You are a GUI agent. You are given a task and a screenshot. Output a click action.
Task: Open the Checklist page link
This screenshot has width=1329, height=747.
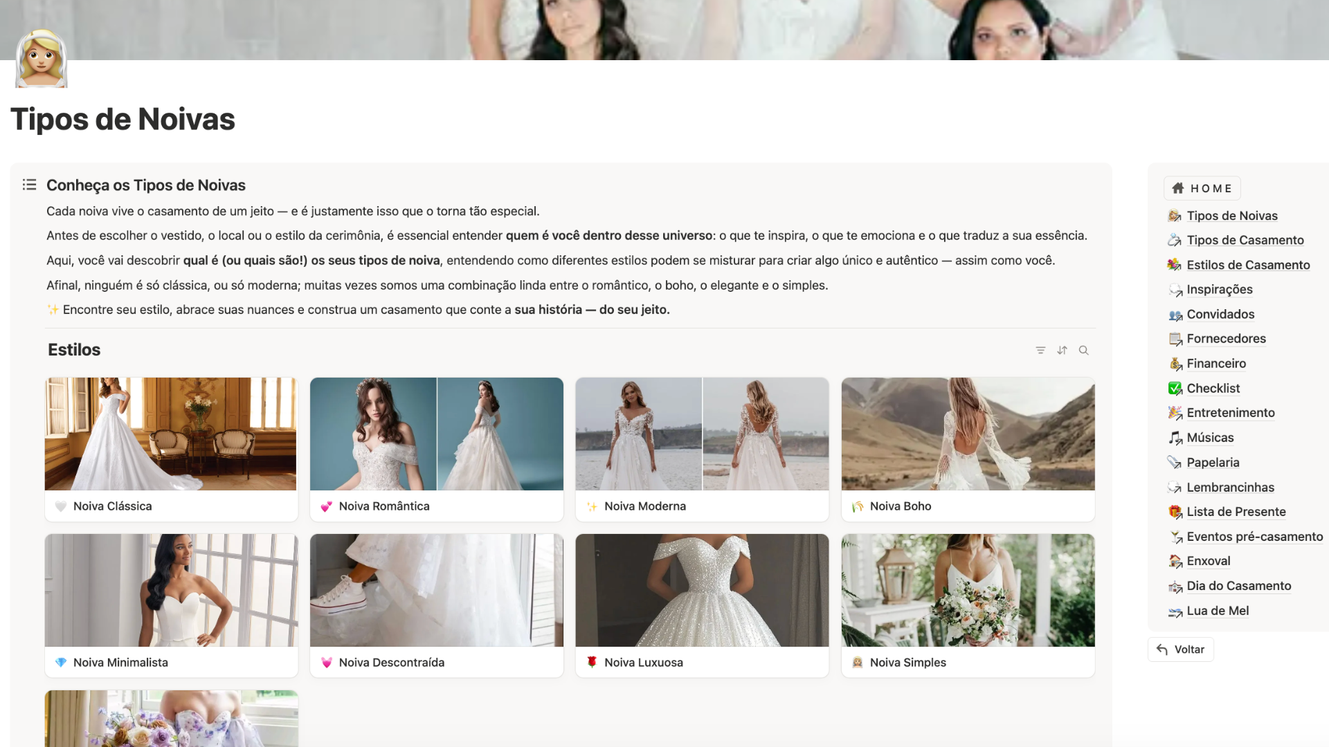pyautogui.click(x=1213, y=388)
